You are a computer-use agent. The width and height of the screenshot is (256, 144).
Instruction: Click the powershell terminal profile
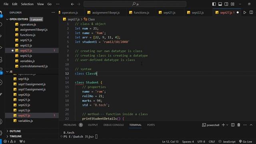tap(211, 125)
